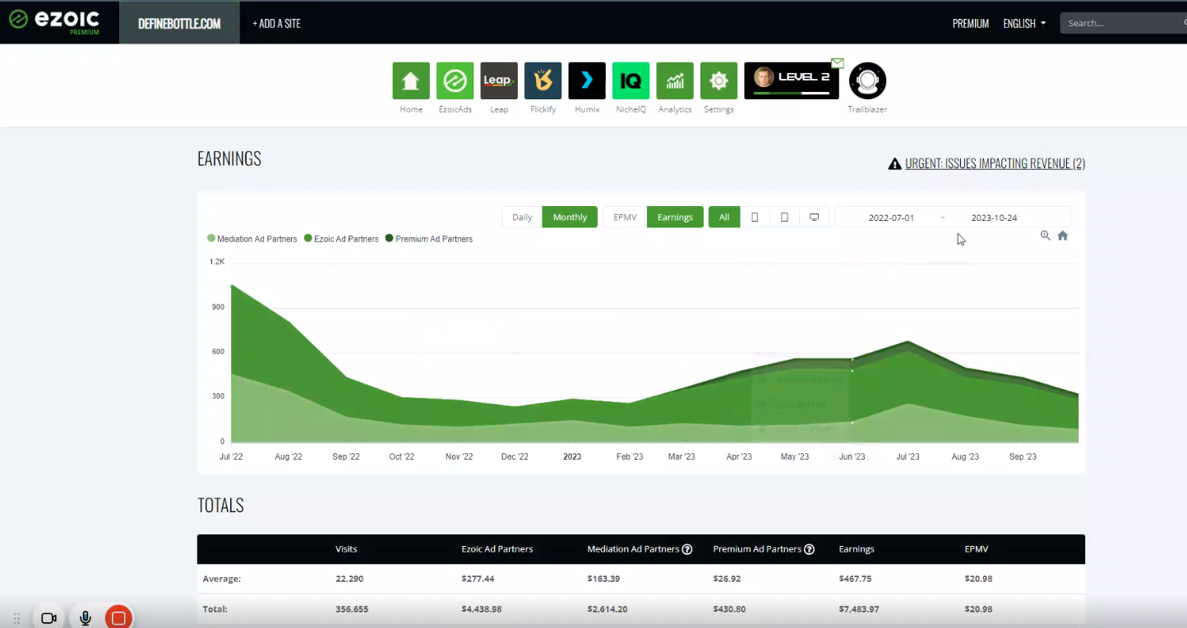Reset chart with the home icon

pyautogui.click(x=1063, y=236)
